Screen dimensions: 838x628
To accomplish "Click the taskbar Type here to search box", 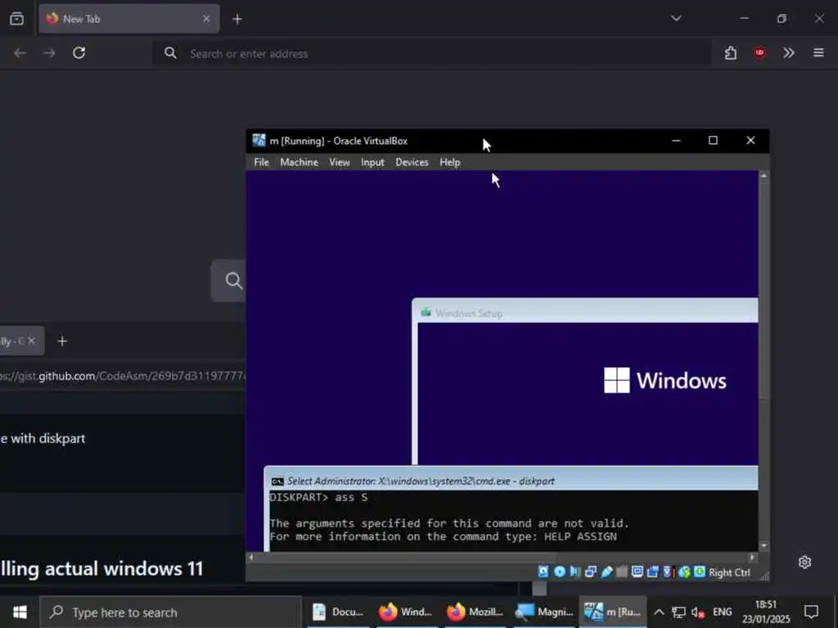I will point(171,612).
